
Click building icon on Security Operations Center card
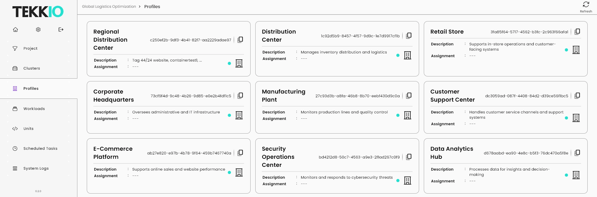coord(408,181)
